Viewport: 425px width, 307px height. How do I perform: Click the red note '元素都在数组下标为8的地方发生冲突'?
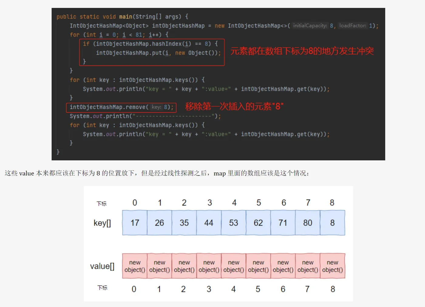(x=302, y=51)
